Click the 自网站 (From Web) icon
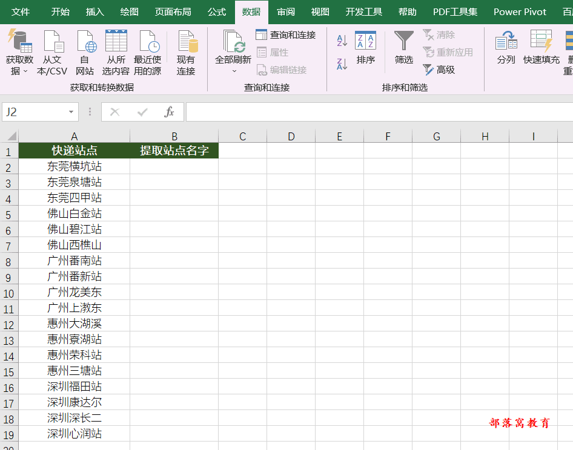This screenshot has width=573, height=450. tap(85, 41)
